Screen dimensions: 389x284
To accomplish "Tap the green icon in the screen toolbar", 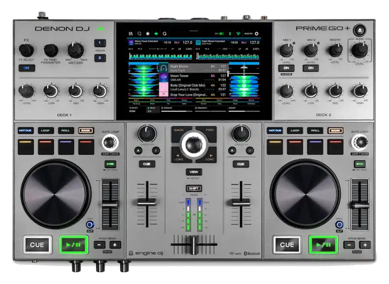I will 156,33.
